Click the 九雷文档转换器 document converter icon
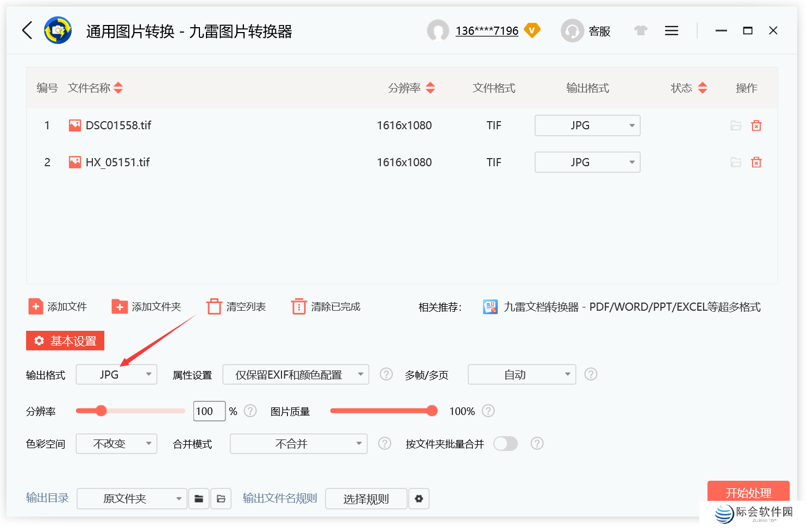 (x=490, y=306)
